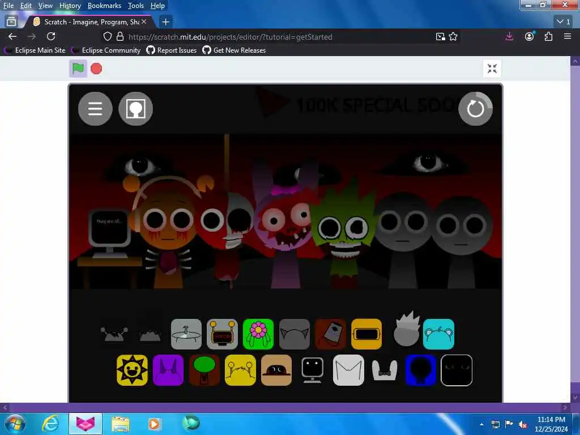Open the Bookmarks menu
The height and width of the screenshot is (435, 580).
(x=104, y=6)
